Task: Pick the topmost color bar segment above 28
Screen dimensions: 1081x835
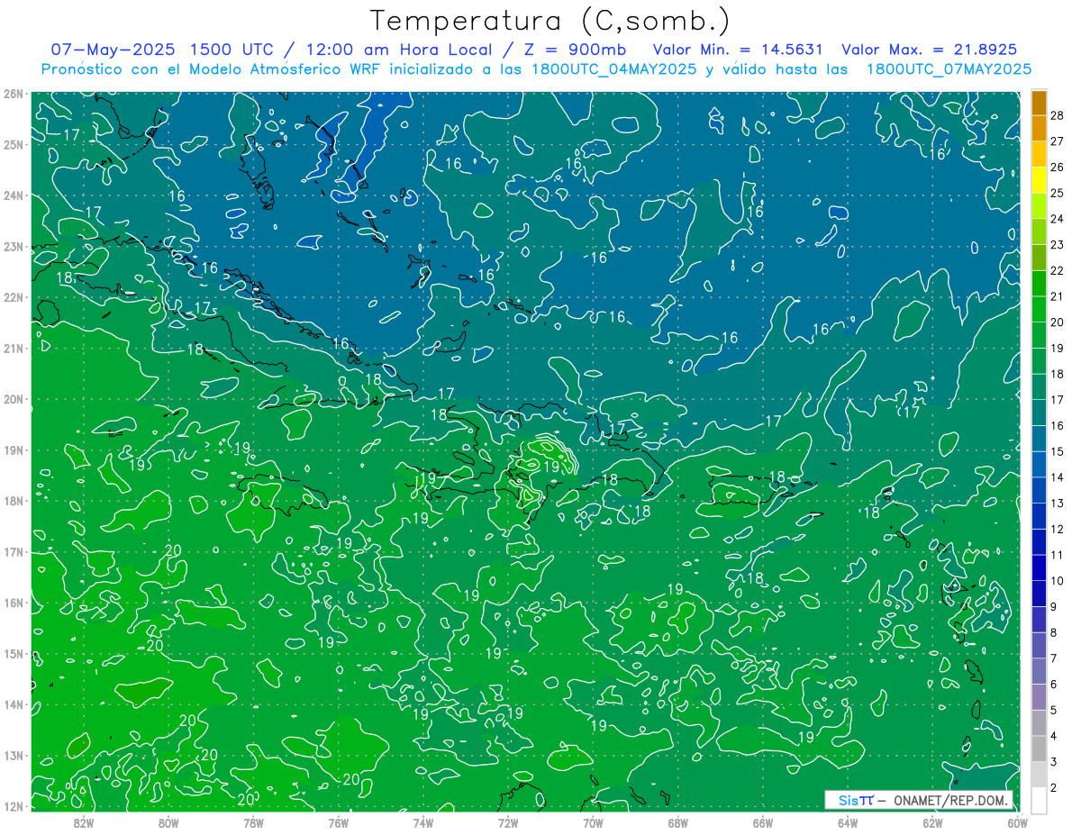Action: click(1039, 102)
